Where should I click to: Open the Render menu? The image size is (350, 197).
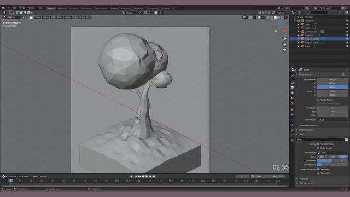click(22, 8)
